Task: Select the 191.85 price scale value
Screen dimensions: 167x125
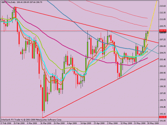Action: (x=162, y=121)
